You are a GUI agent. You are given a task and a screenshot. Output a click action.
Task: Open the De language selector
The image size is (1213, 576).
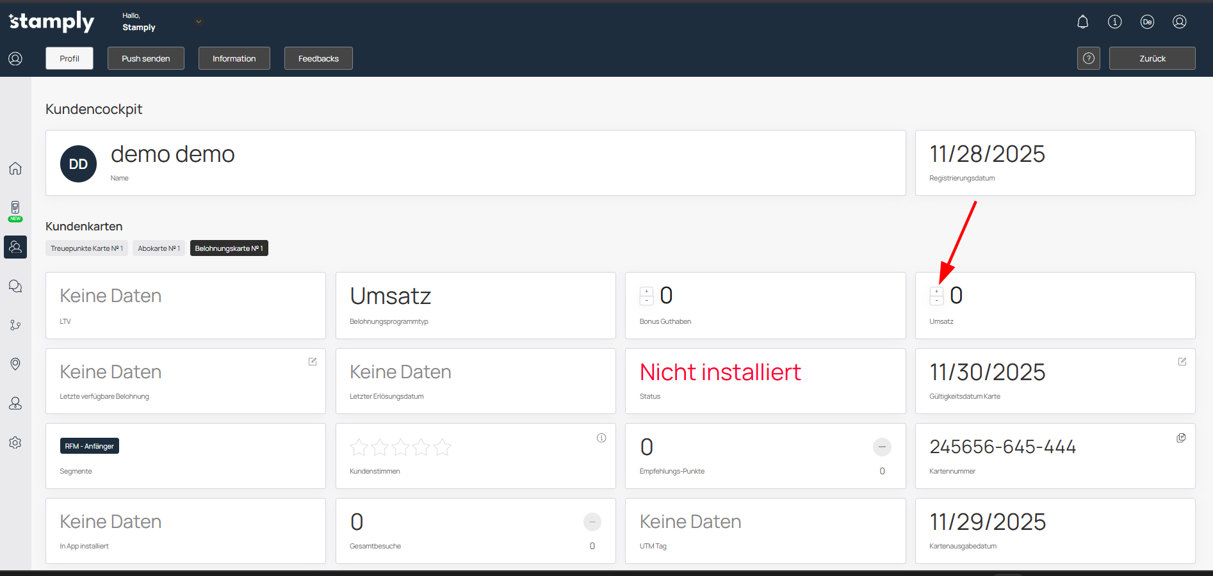coord(1146,22)
